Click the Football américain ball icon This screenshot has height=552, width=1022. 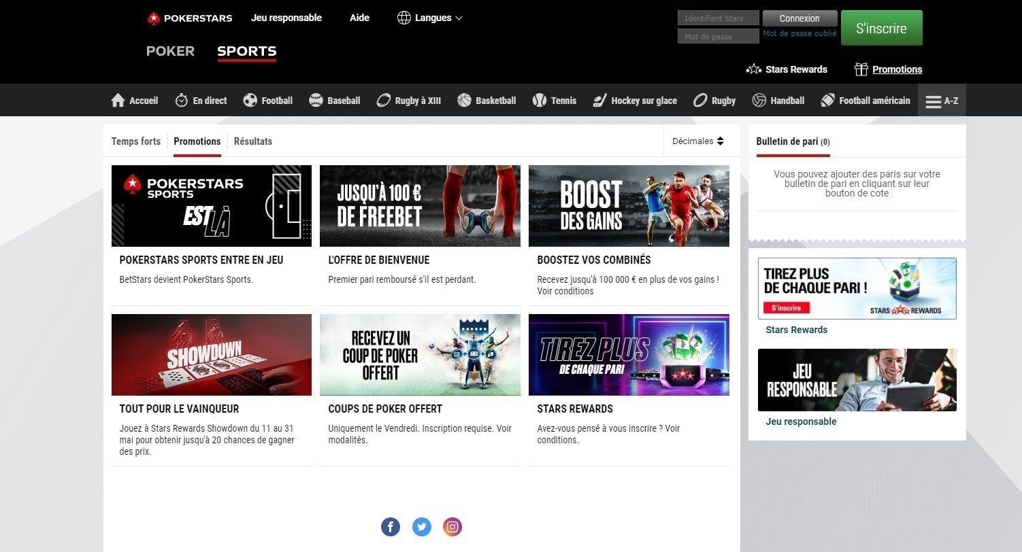827,101
